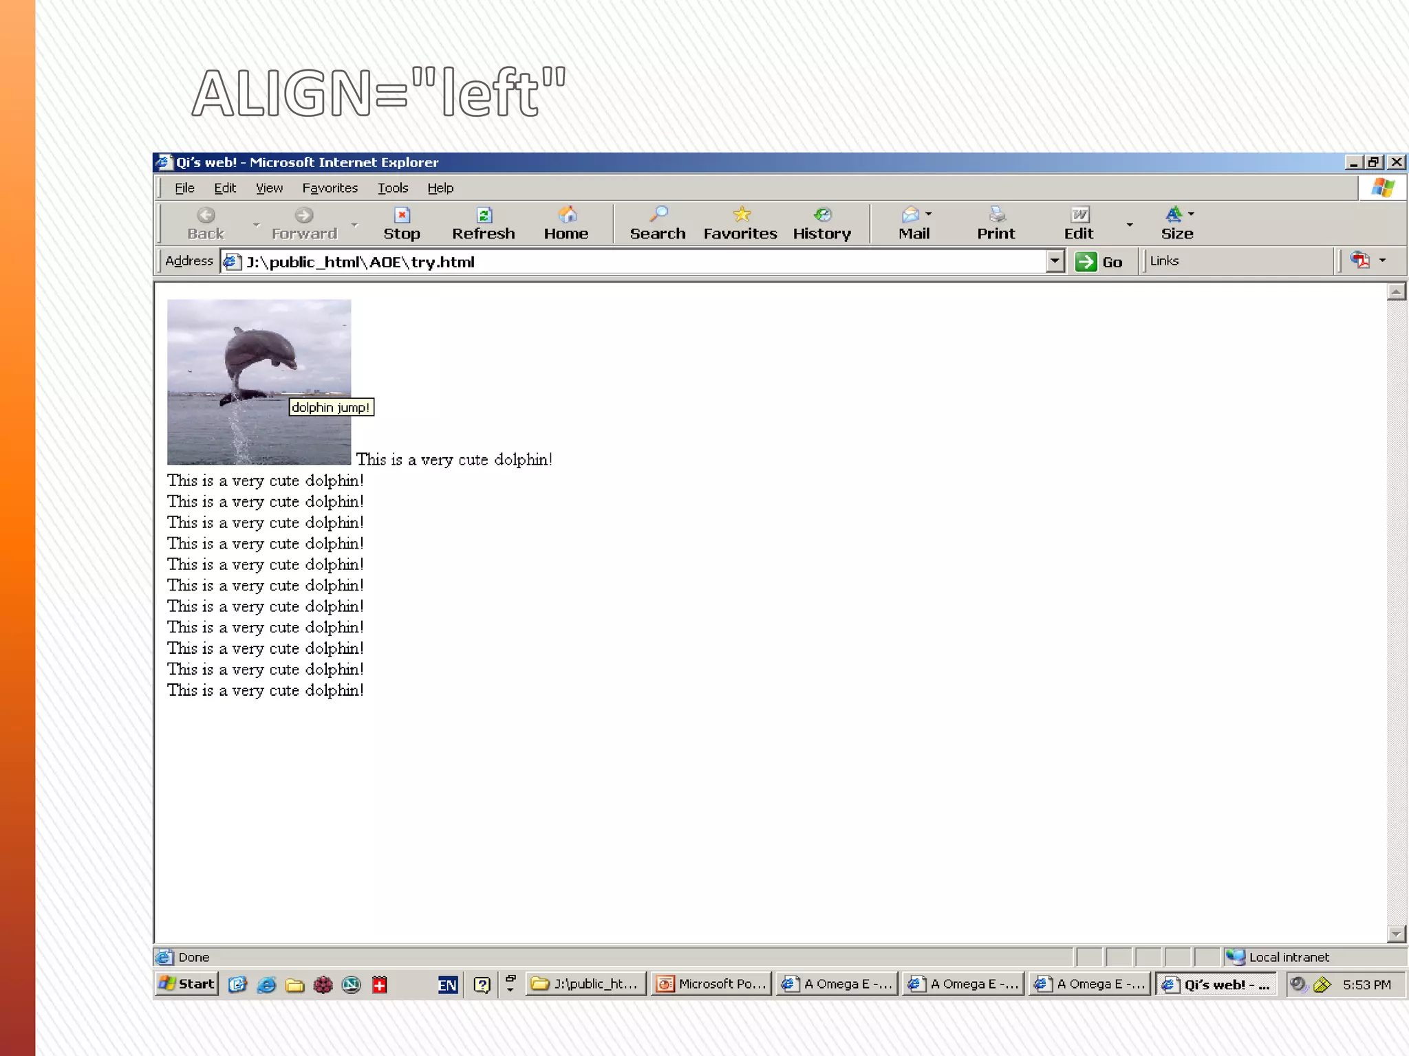Screen dimensions: 1409x1056
Task: Switch to Microsoft PowerPoint taskbar button
Action: tap(711, 984)
